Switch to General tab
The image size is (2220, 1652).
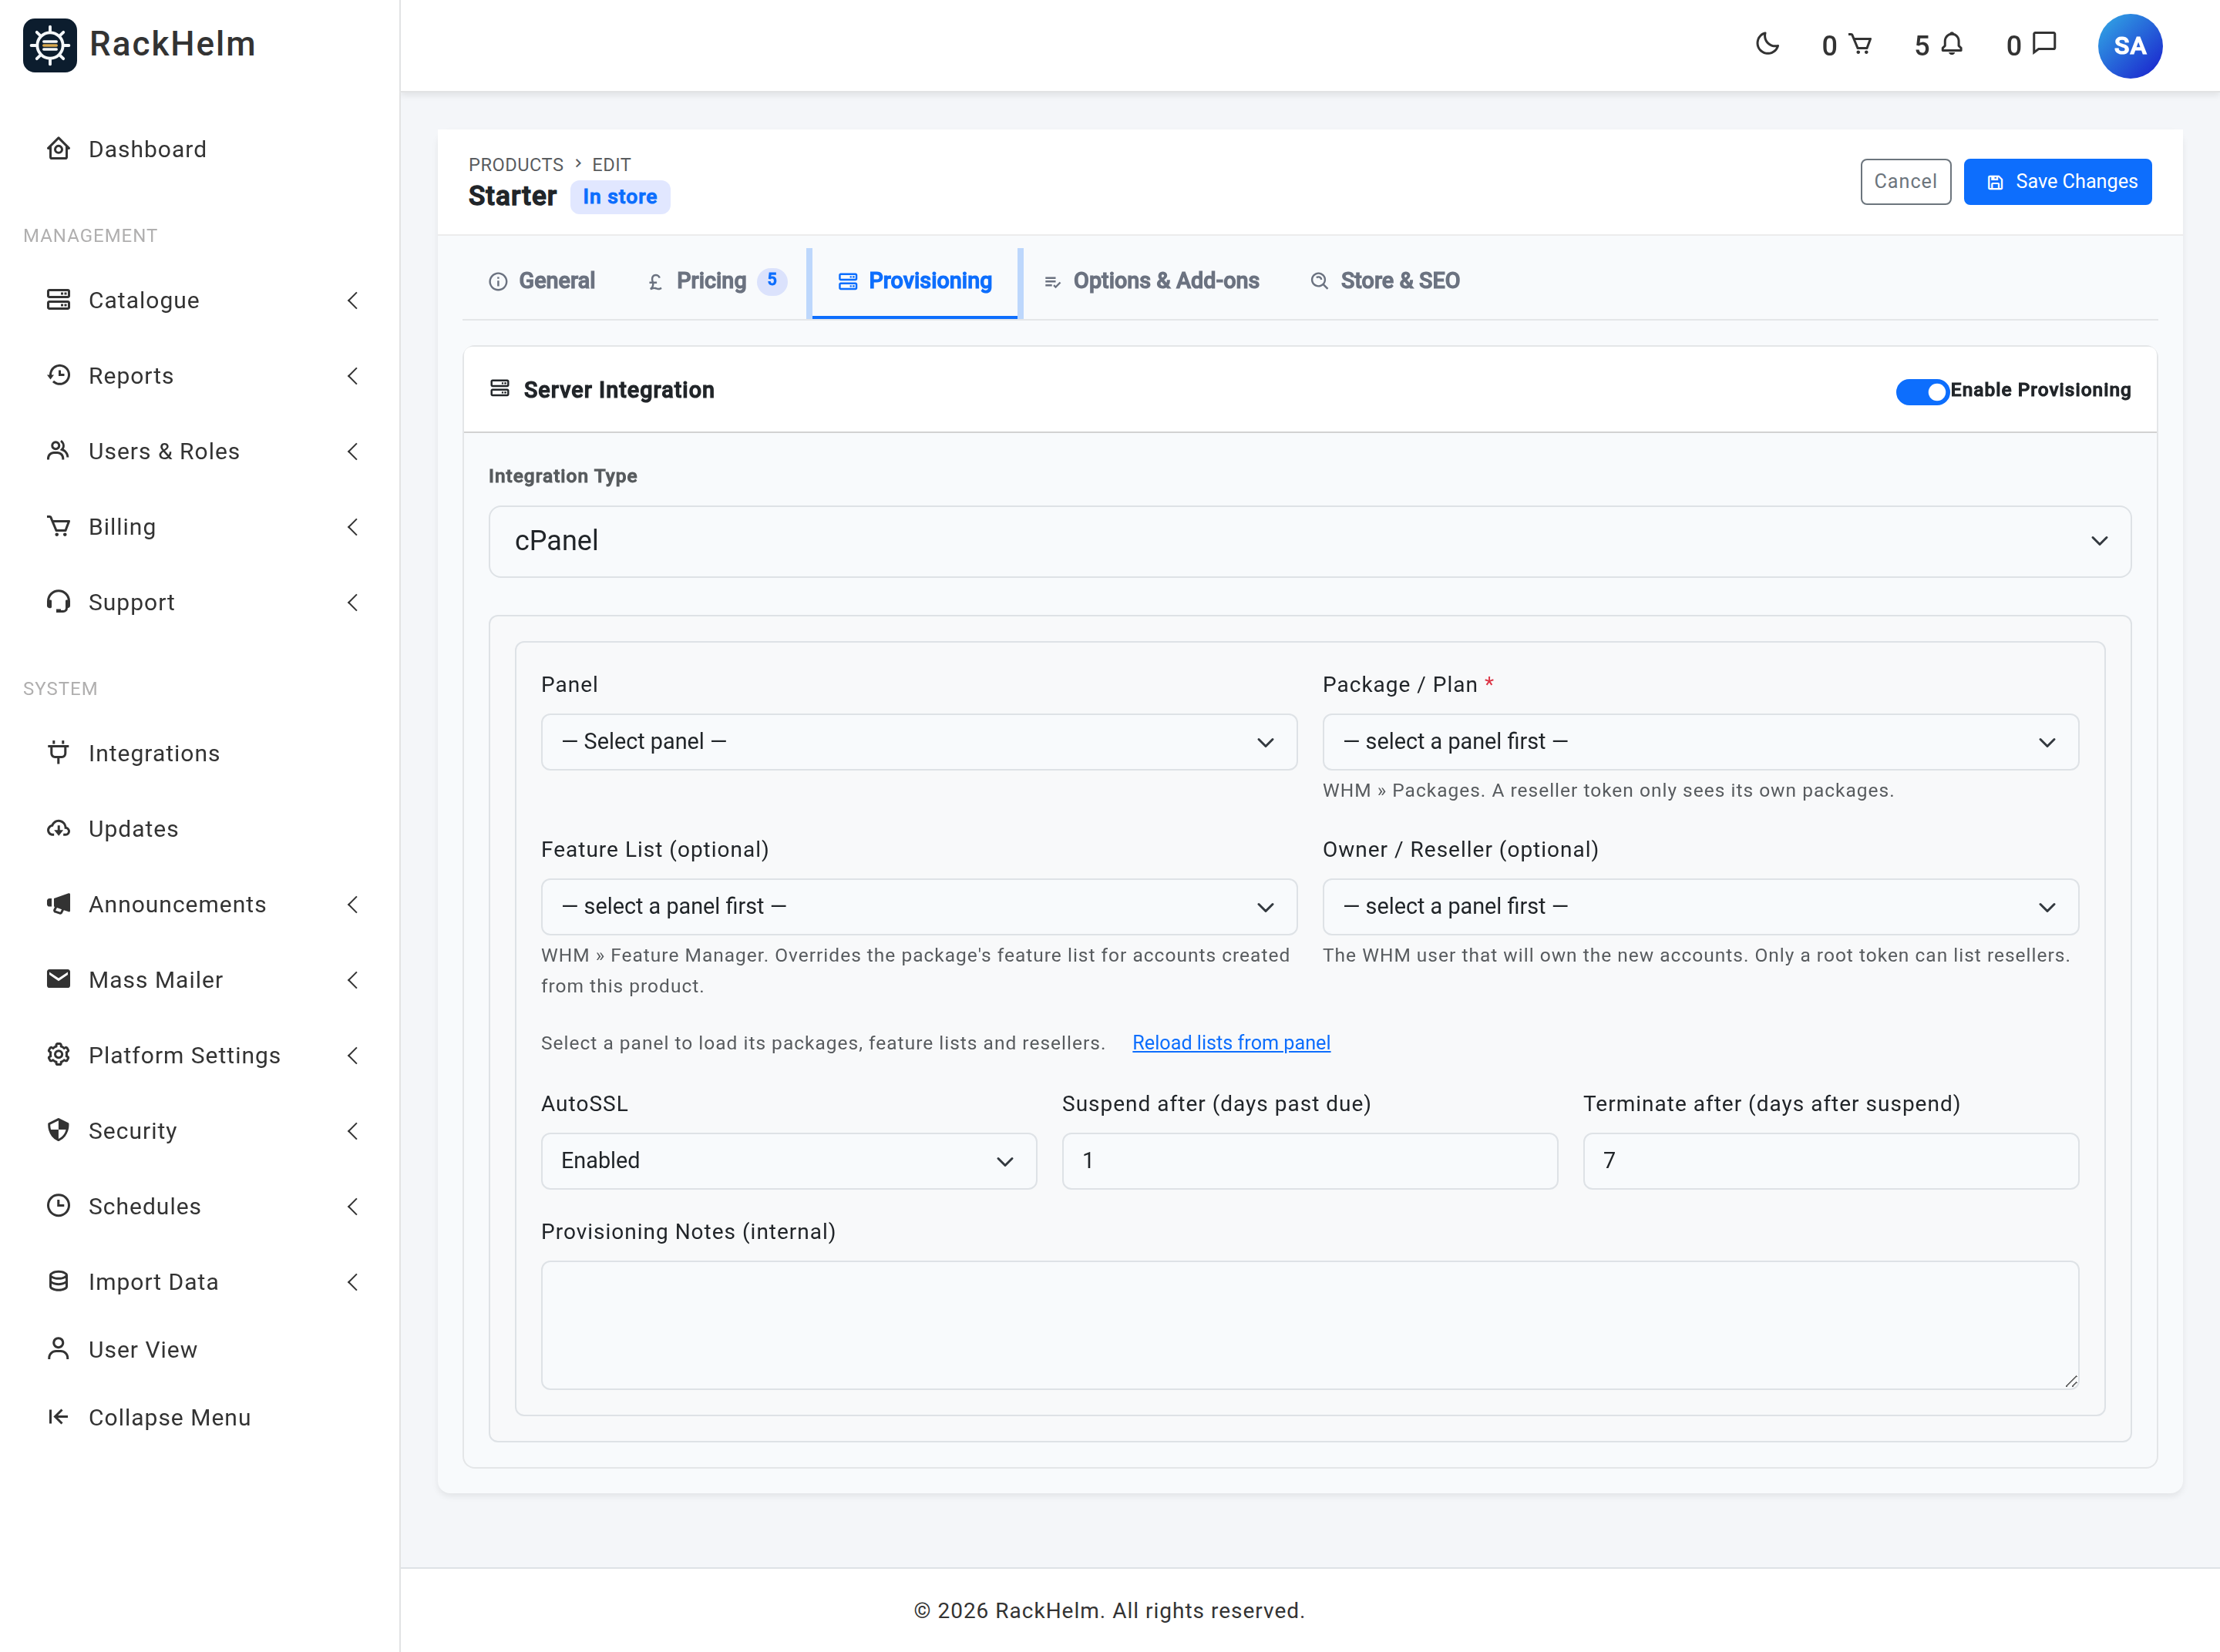tap(541, 281)
